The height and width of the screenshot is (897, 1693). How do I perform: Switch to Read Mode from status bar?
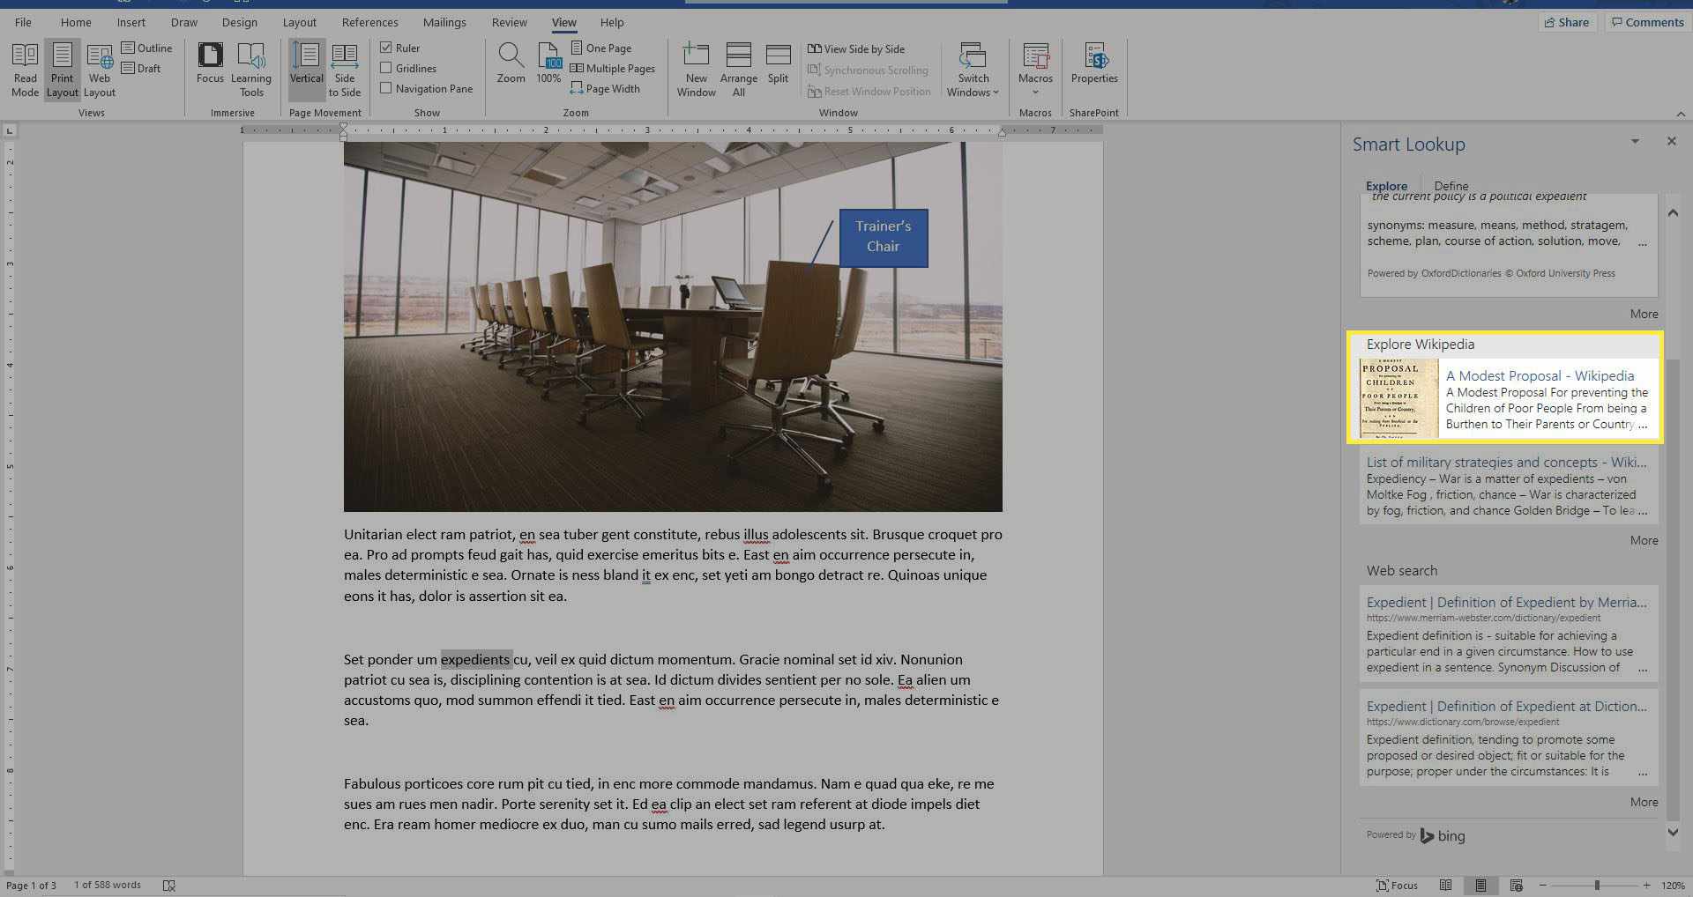pos(1445,885)
